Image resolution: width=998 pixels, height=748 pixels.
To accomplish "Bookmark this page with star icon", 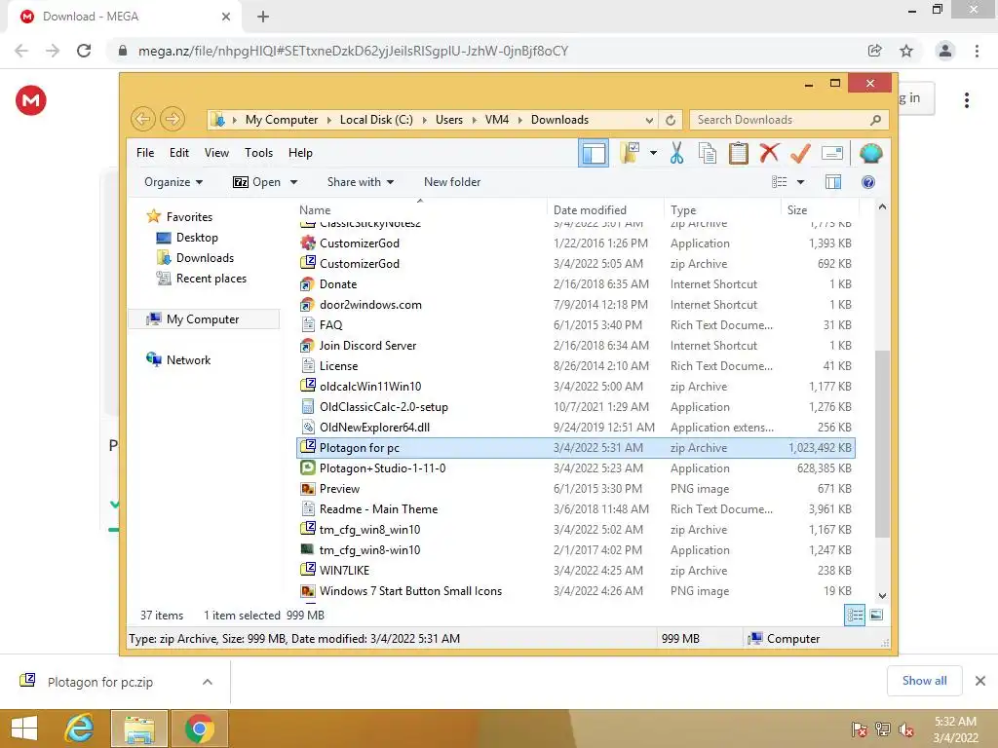I will (x=906, y=51).
